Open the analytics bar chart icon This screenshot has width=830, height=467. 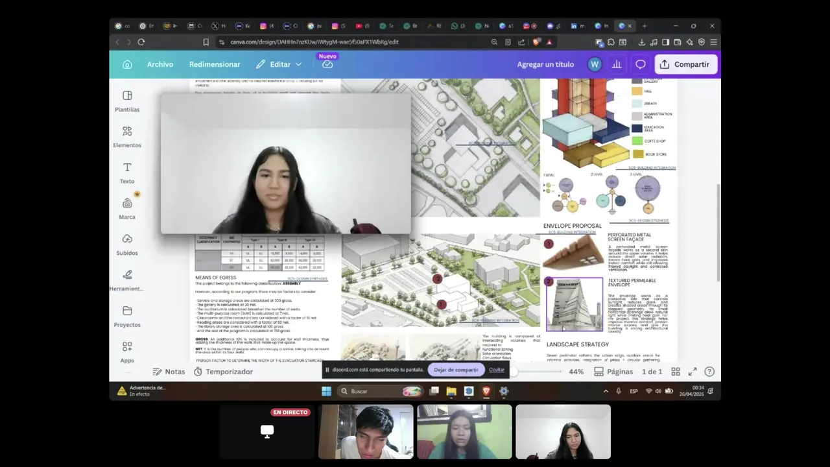(x=617, y=64)
